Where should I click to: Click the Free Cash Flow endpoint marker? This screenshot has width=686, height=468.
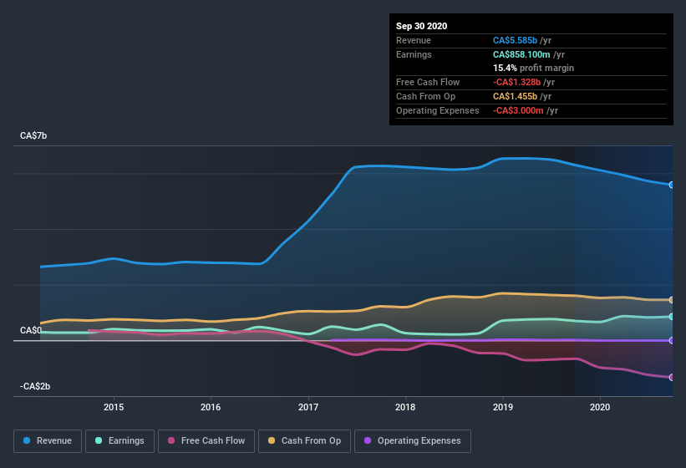(x=672, y=377)
